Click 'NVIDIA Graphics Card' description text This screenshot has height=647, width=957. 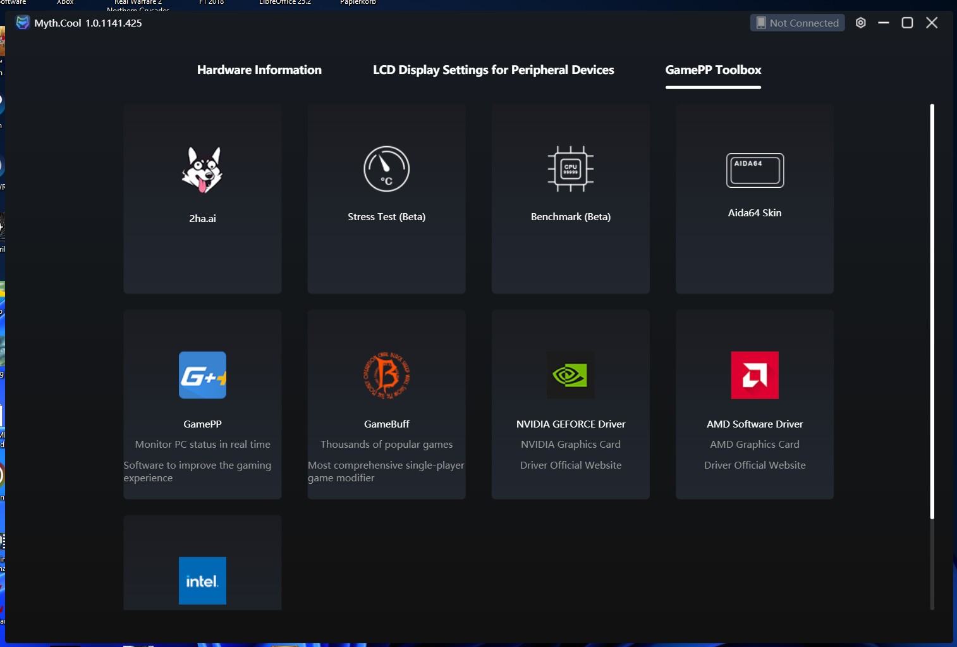(571, 444)
